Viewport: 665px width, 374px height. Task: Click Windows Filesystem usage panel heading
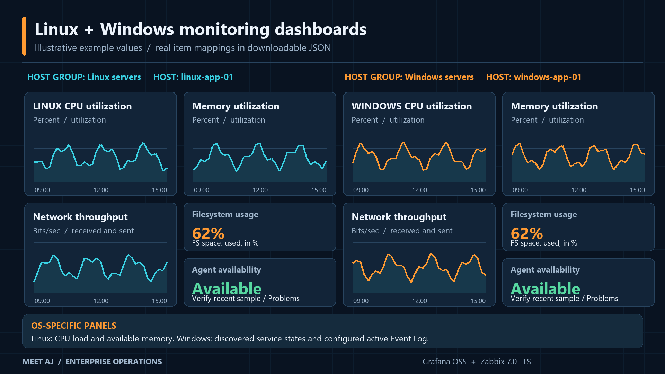click(x=544, y=214)
